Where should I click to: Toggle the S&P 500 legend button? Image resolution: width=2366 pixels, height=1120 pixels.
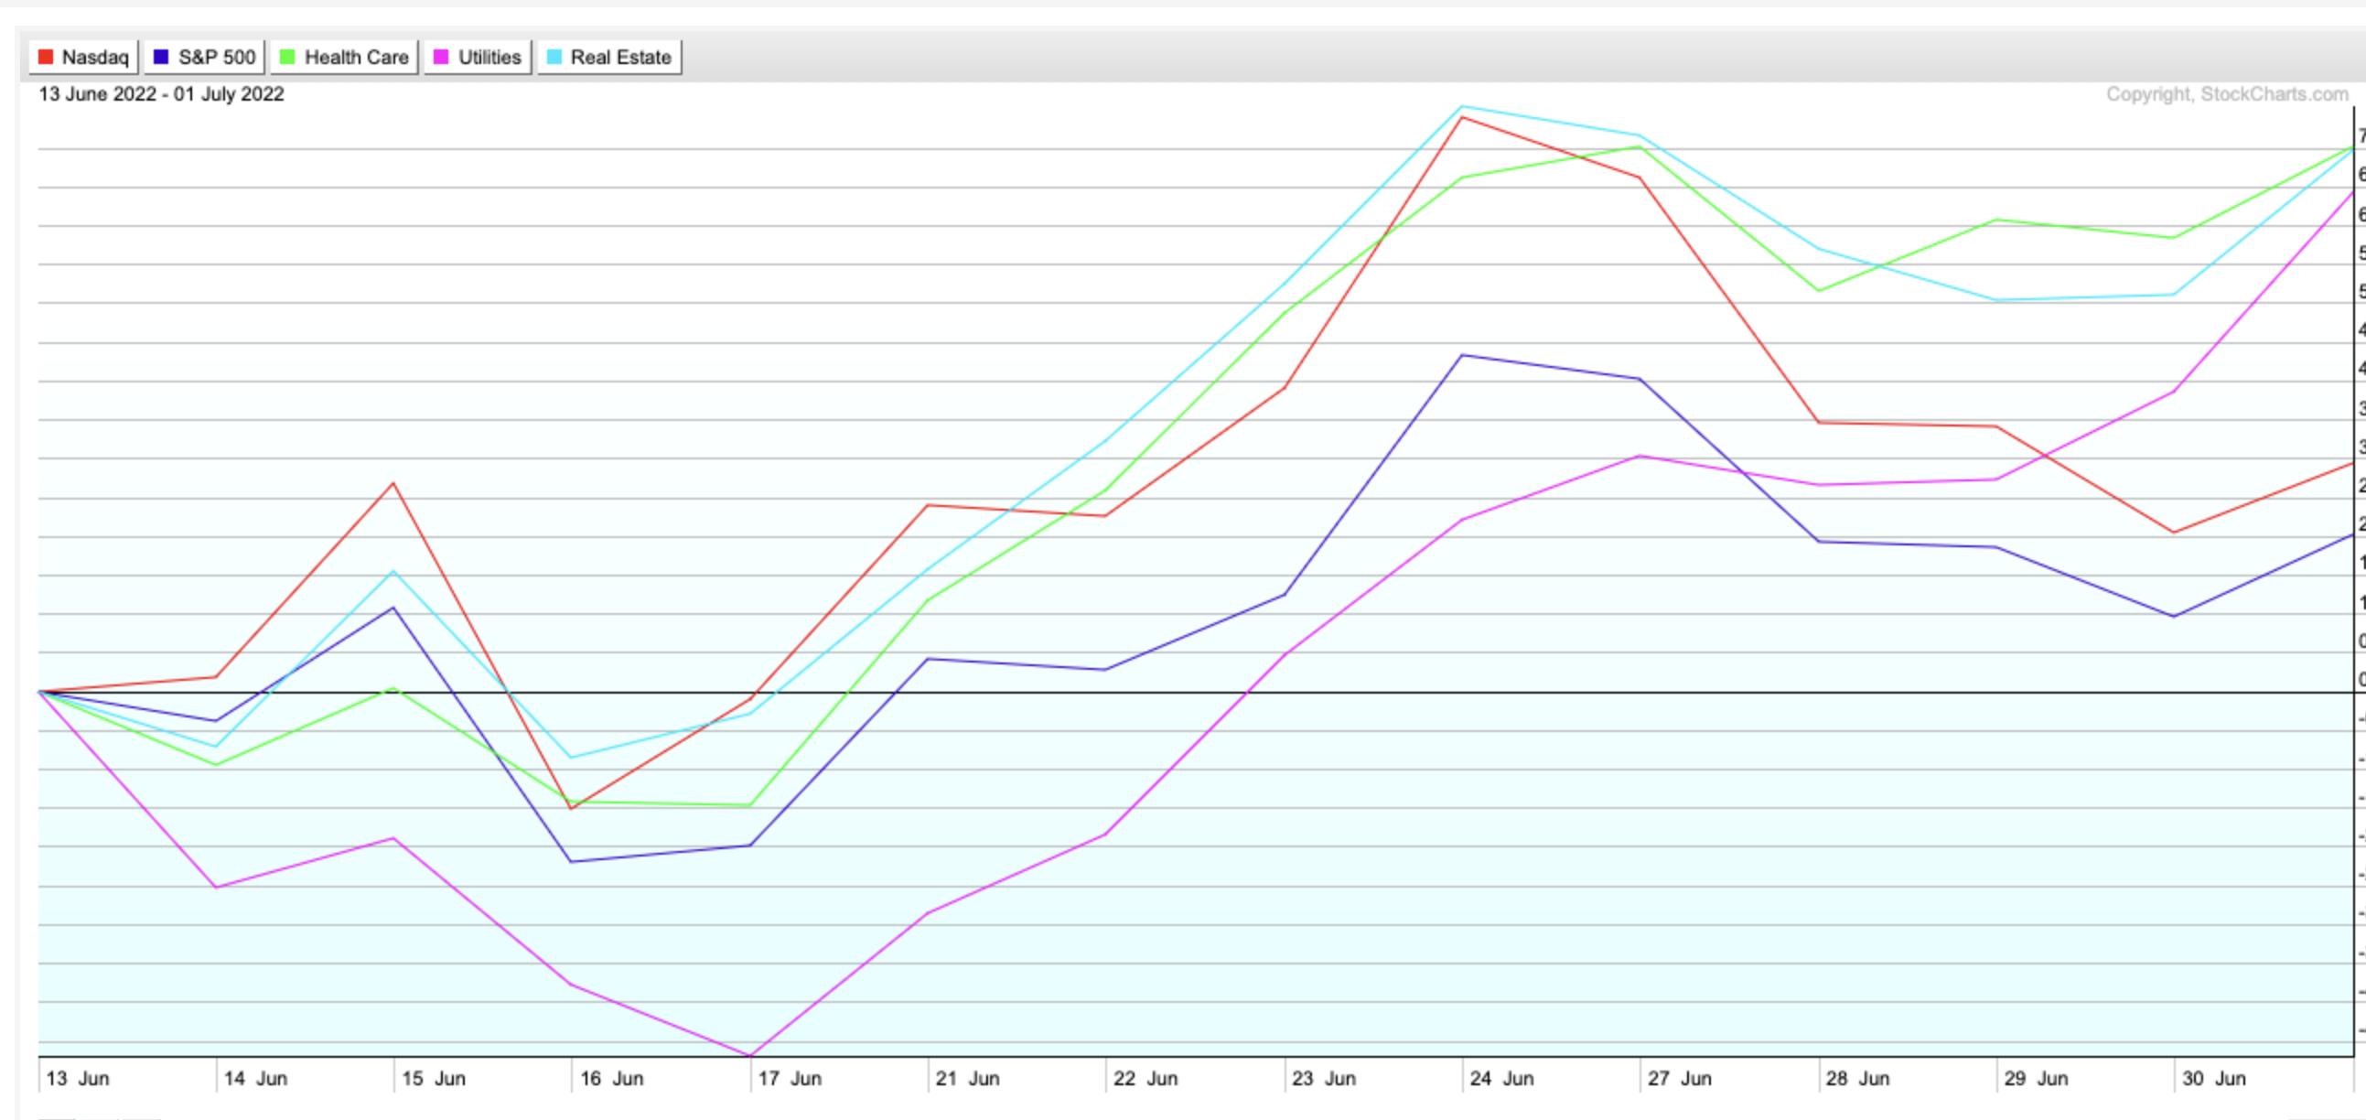coord(205,57)
